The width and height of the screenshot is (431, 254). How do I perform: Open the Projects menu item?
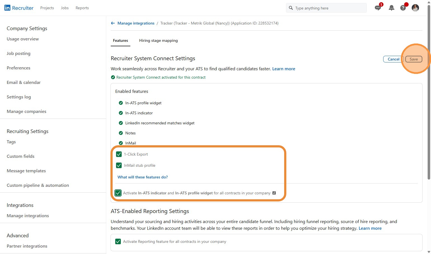47,8
